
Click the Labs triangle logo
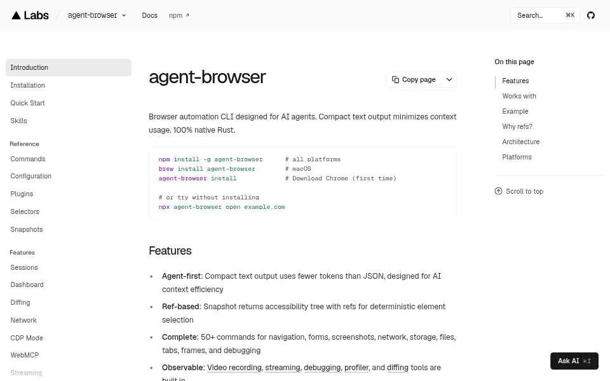[16, 15]
